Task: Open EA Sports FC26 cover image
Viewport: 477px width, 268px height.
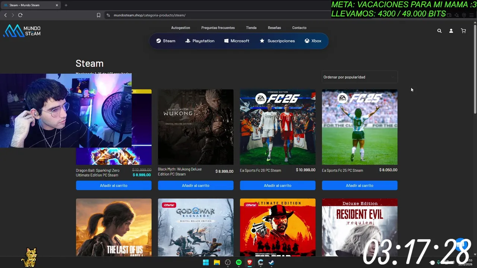Action: pos(278,127)
